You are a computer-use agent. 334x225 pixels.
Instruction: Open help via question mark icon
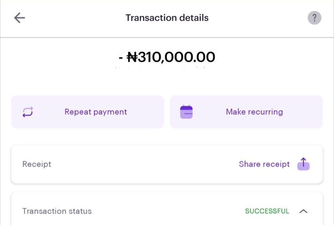pyautogui.click(x=314, y=18)
